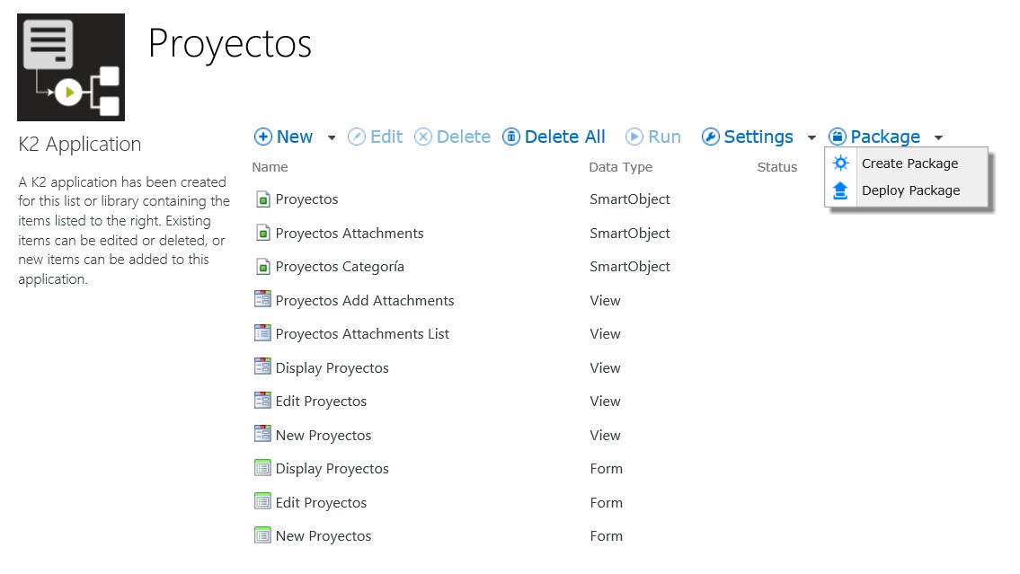Open the Proyectos Attachments SmartObject

(x=349, y=234)
